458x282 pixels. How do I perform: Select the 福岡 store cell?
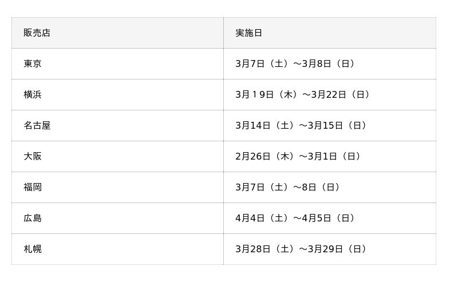coord(33,188)
